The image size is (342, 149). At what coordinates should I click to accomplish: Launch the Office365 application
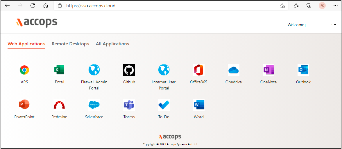[x=199, y=70]
